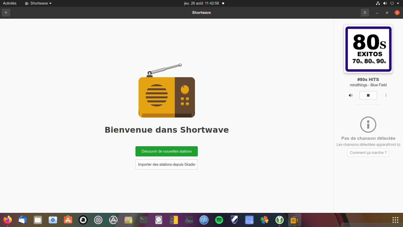Open qBittorrent from the dock
The image size is (403, 227).
click(x=204, y=220)
